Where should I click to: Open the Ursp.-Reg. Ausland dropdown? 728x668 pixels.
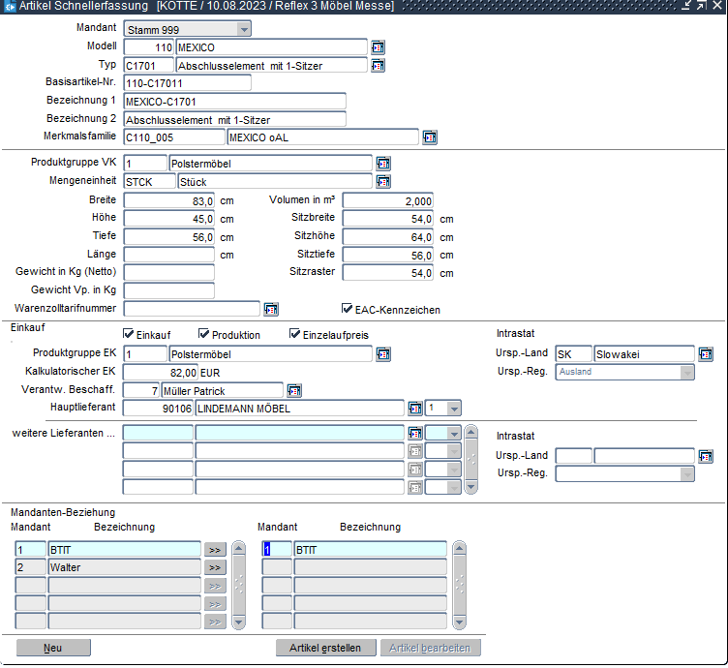tap(686, 373)
